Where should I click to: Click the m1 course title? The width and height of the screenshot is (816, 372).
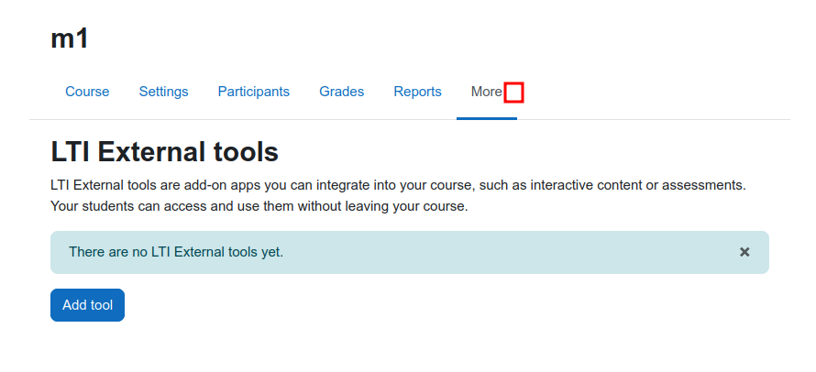(70, 38)
